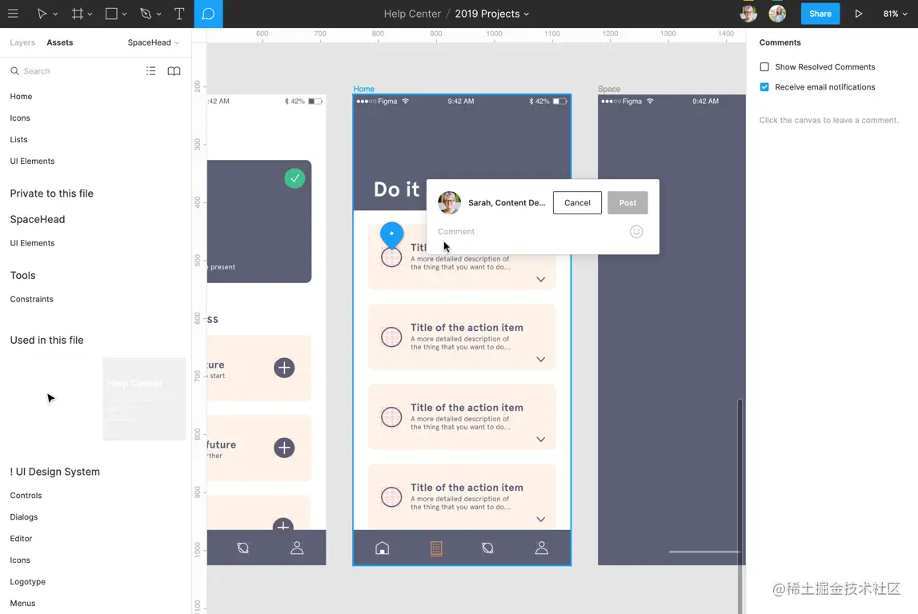This screenshot has height=614, width=918.
Task: Open the SpaceHead page selector
Action: pos(154,42)
